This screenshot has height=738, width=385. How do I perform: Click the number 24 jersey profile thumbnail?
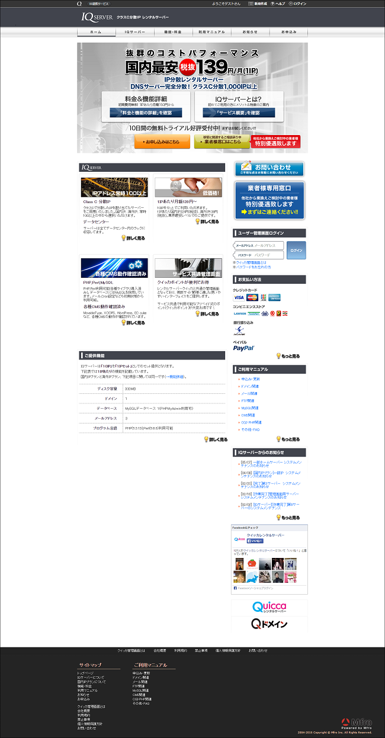click(x=289, y=564)
